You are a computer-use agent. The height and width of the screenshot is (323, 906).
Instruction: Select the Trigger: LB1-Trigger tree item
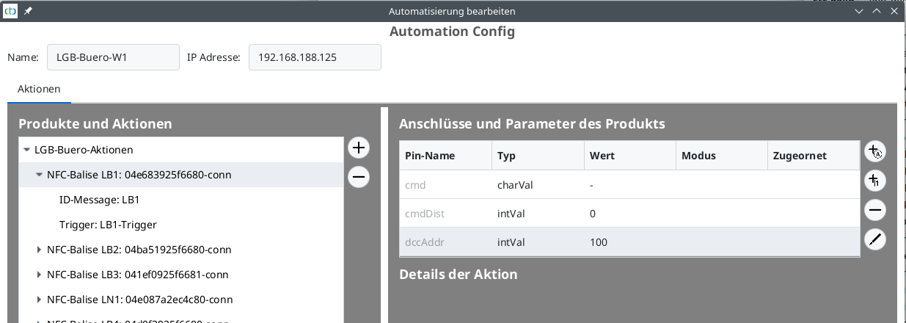[108, 225]
